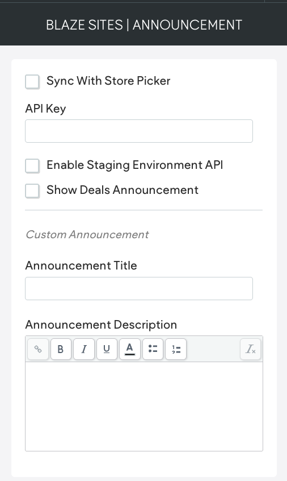Check the Show Deals Announcement box
This screenshot has height=481, width=287.
coord(32,191)
